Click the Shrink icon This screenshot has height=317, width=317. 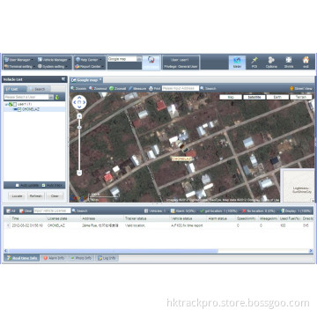[x=289, y=63]
